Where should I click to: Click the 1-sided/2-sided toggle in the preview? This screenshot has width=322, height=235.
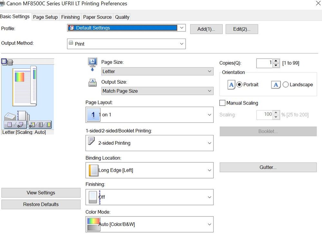15,124
